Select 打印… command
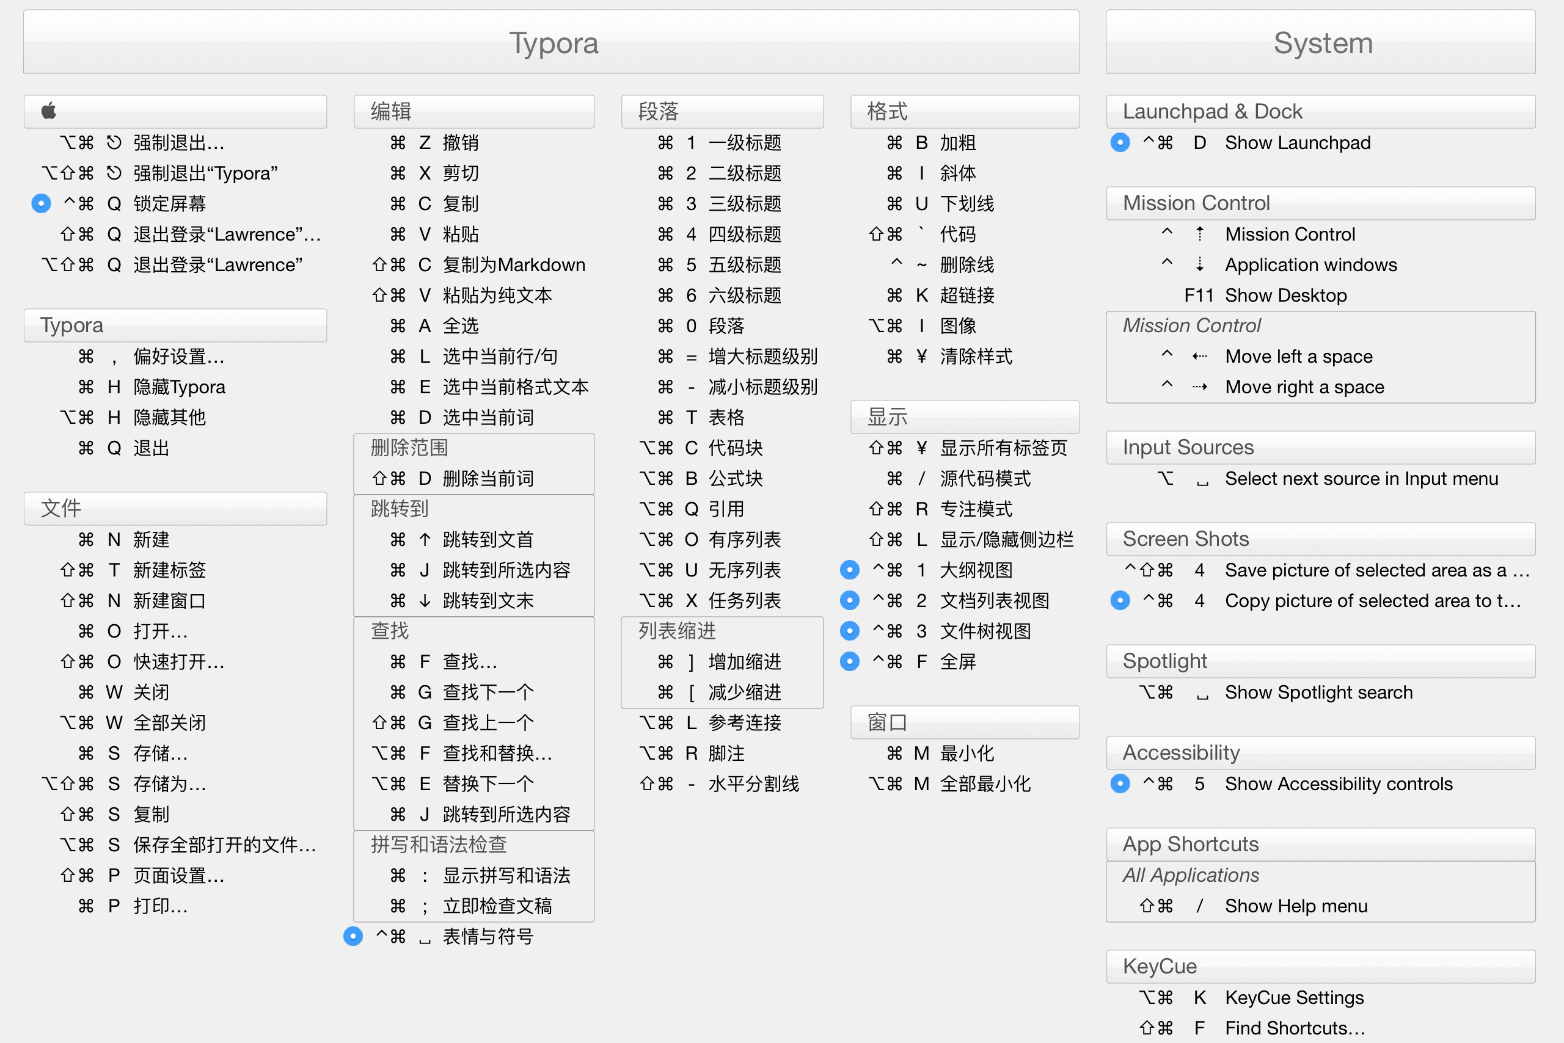Screen dimensions: 1564x1043 [x=133, y=906]
